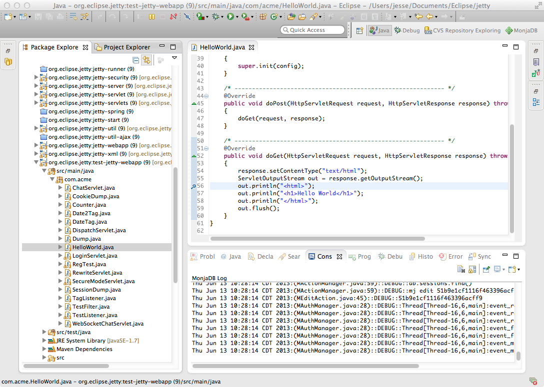Click the Skip All Breakpoints icon

pos(187,16)
